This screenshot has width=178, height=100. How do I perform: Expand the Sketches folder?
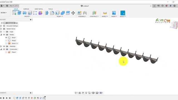click(1, 46)
